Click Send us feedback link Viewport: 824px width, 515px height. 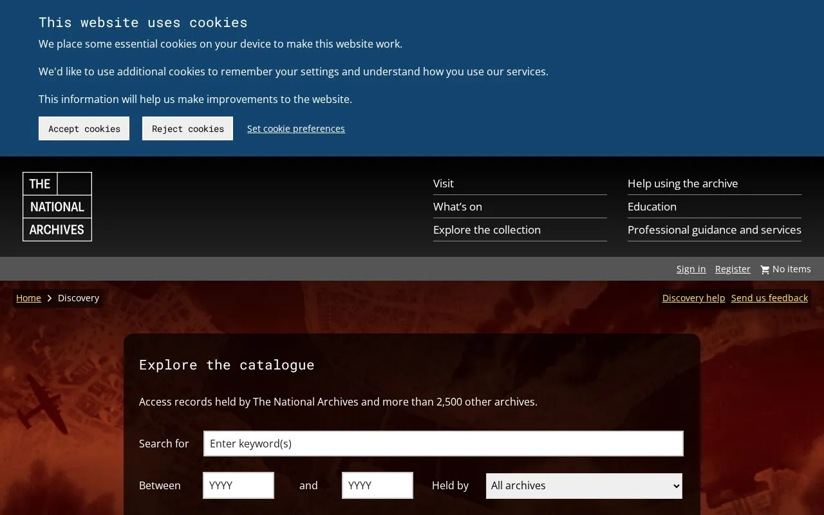[769, 298]
